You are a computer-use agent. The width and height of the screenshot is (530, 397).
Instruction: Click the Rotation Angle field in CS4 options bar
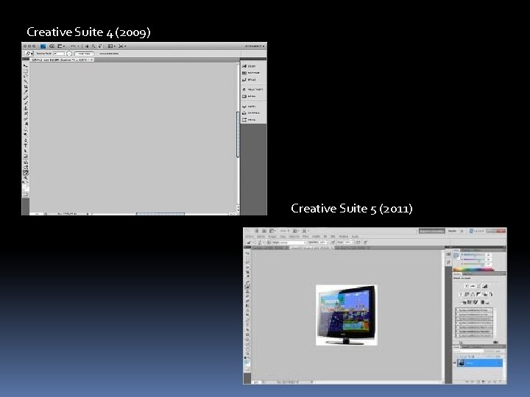59,54
